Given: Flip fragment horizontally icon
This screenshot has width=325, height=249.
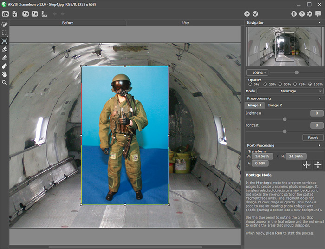Looking at the screenshot, I should pyautogui.click(x=306, y=165).
